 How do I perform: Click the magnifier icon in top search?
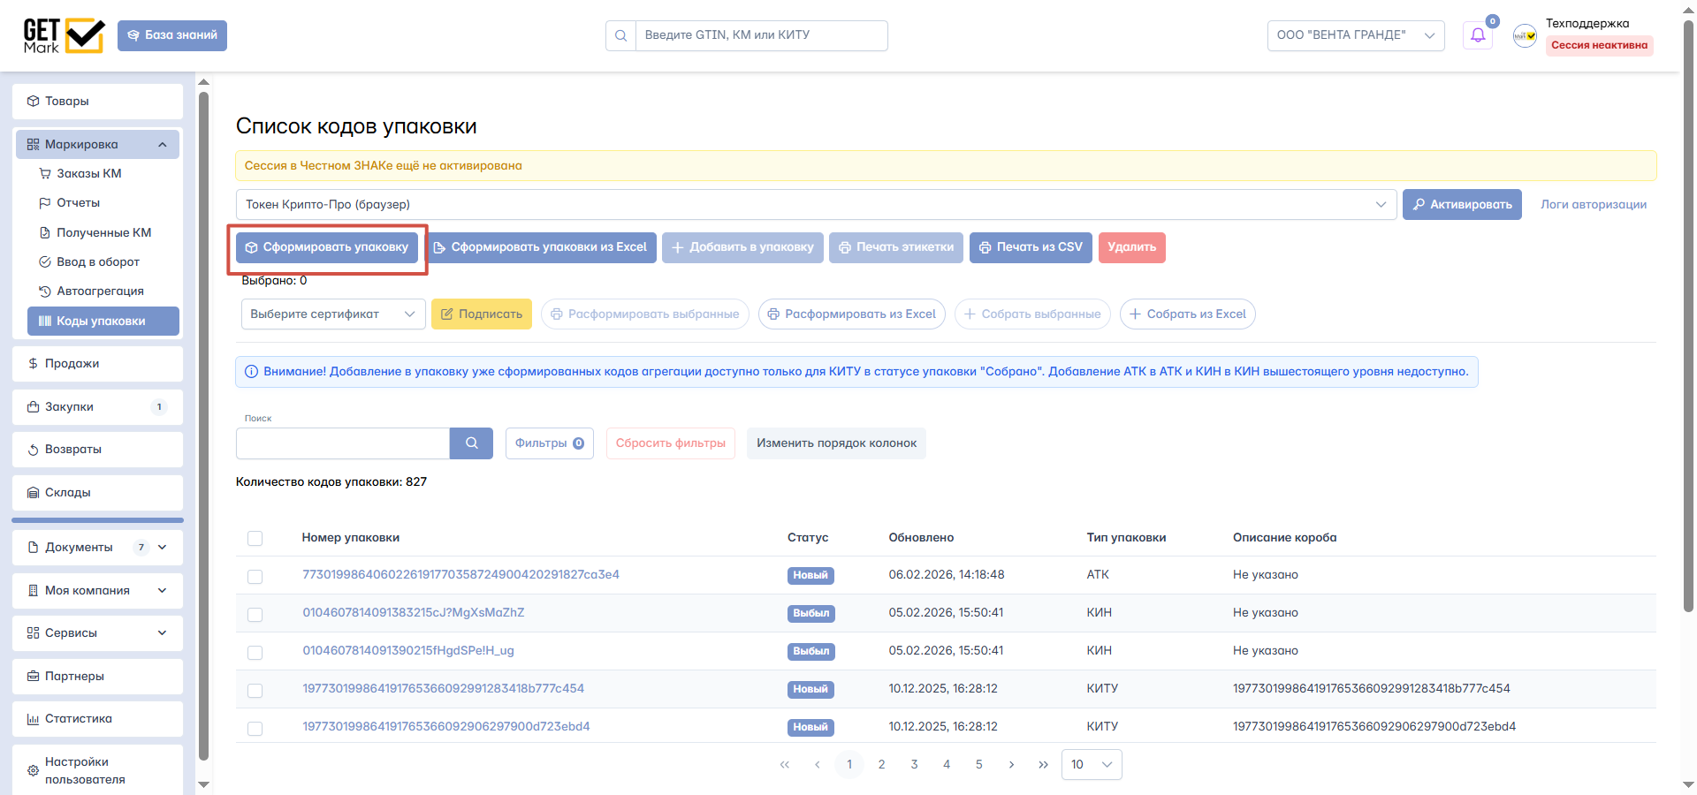coord(620,35)
